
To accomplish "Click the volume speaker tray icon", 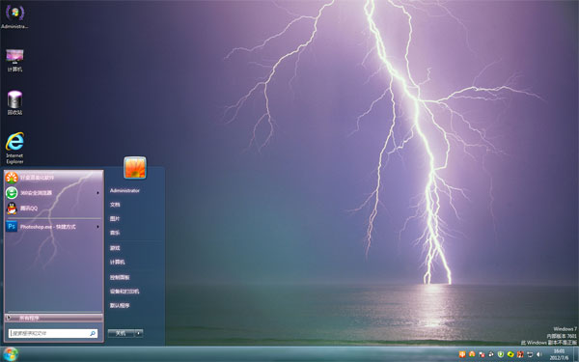I will 538,354.
